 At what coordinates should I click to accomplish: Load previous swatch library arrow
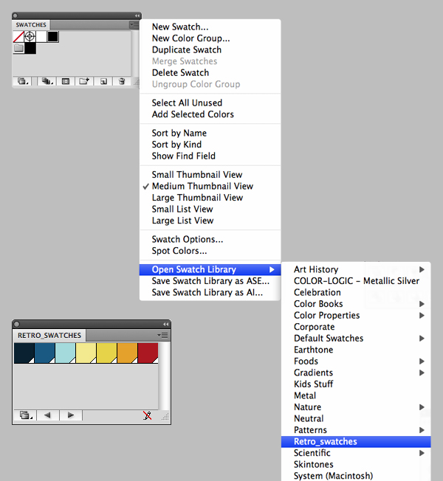[x=47, y=415]
